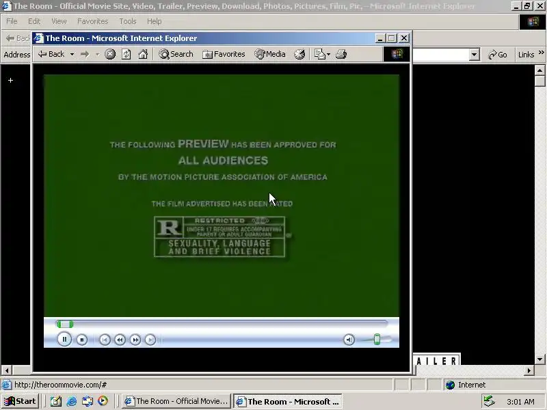Pause the trailer video playback
This screenshot has height=410, width=547.
(x=64, y=339)
